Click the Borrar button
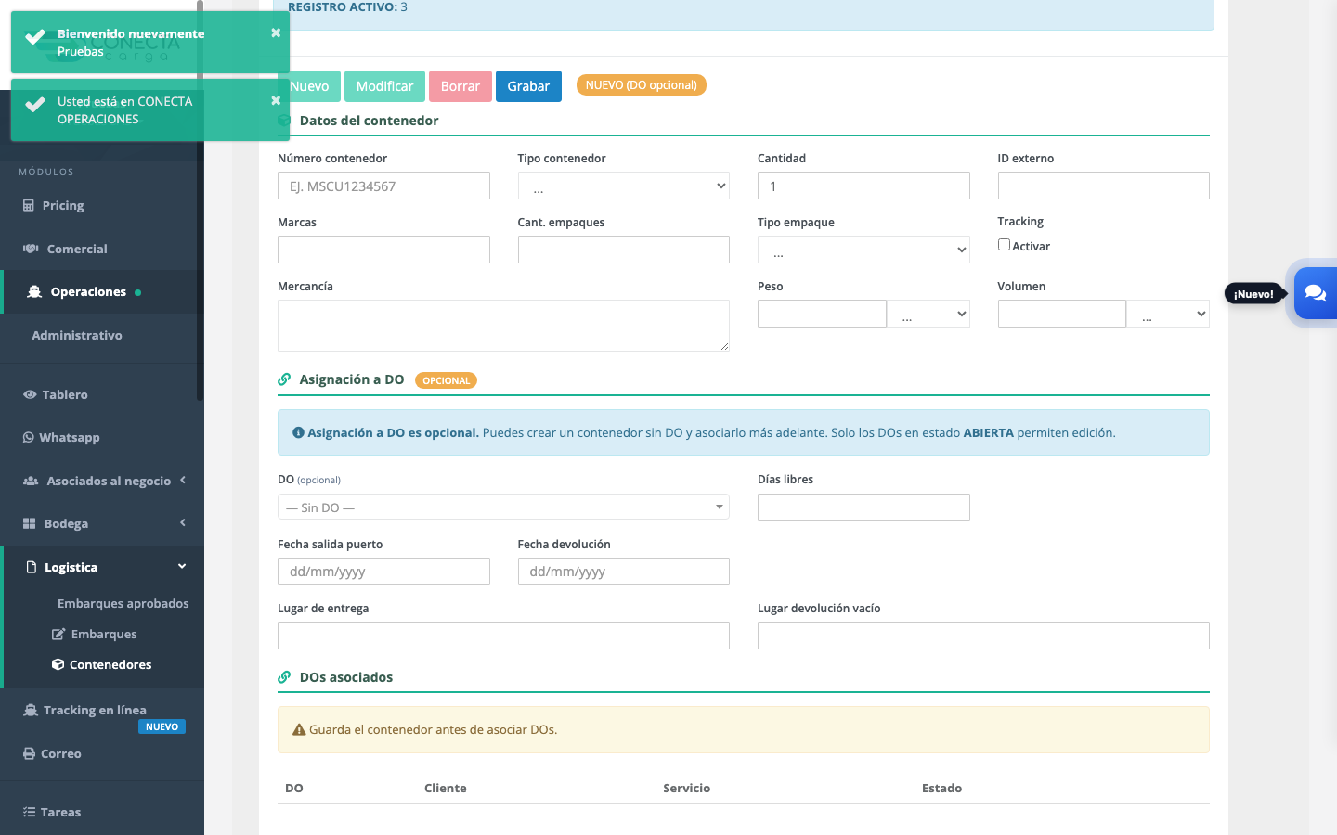 [461, 86]
